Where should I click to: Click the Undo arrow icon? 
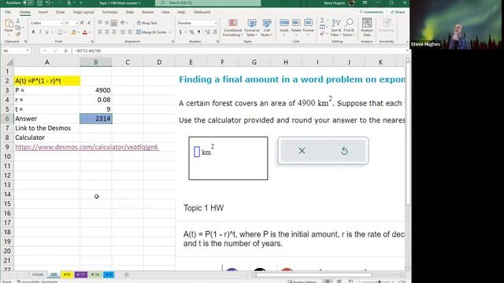(48, 3)
